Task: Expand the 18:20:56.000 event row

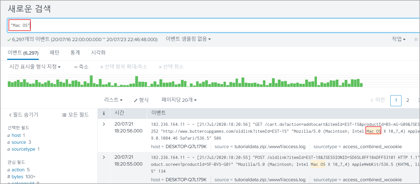Action: [x=104, y=124]
